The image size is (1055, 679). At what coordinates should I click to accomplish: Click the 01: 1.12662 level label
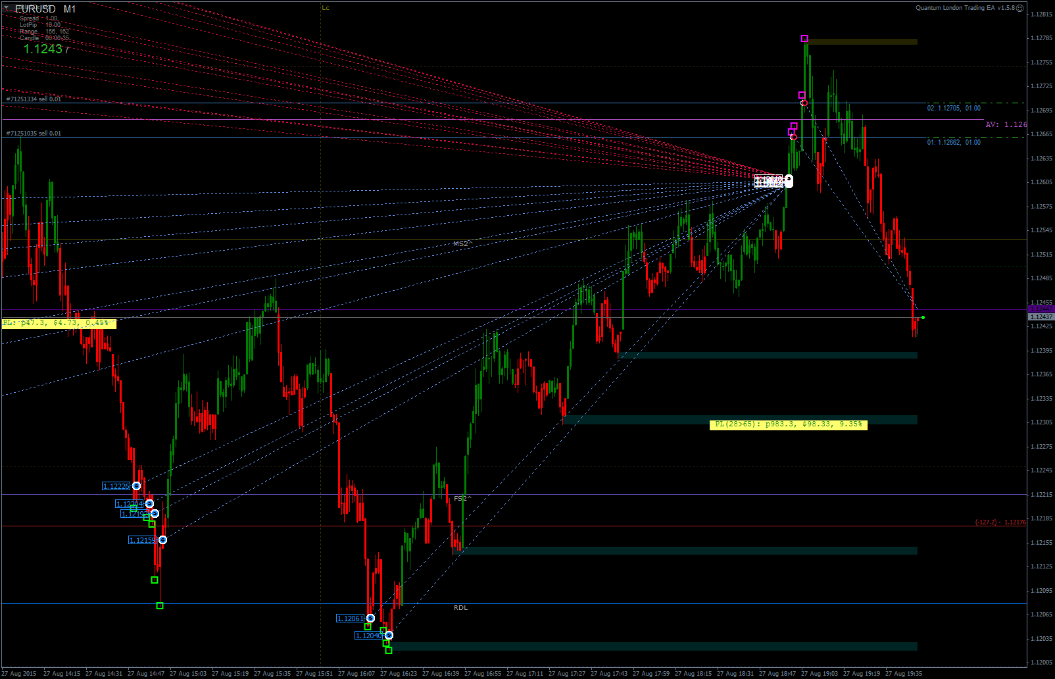(954, 142)
